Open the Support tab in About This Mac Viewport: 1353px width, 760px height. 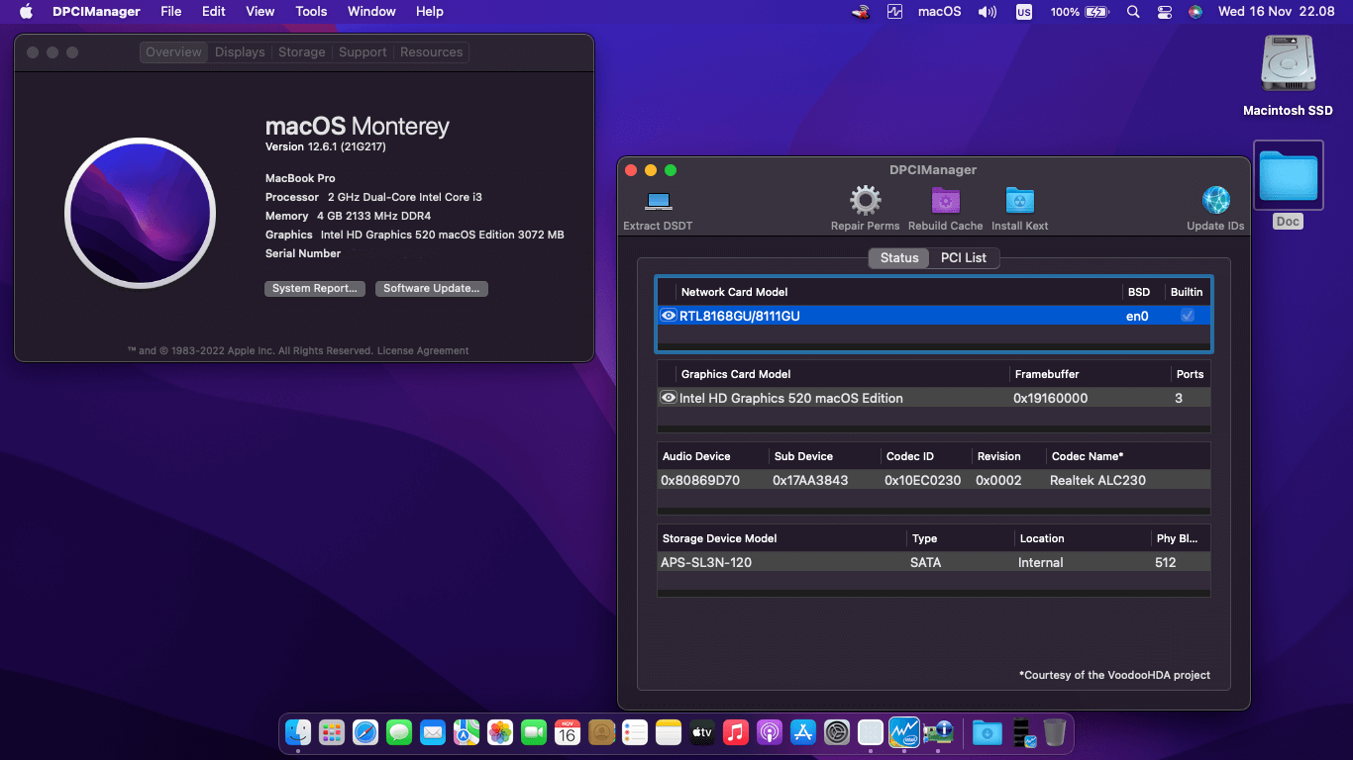coord(363,52)
